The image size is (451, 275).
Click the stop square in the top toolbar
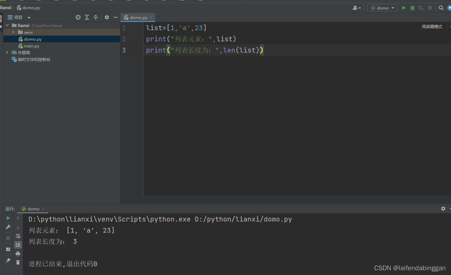pyautogui.click(x=430, y=8)
